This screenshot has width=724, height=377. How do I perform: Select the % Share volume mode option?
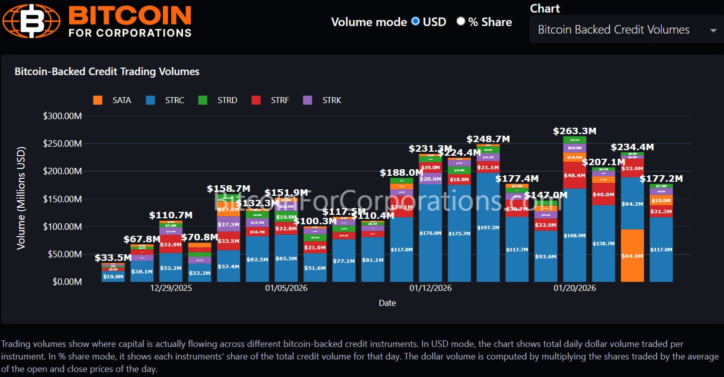460,22
